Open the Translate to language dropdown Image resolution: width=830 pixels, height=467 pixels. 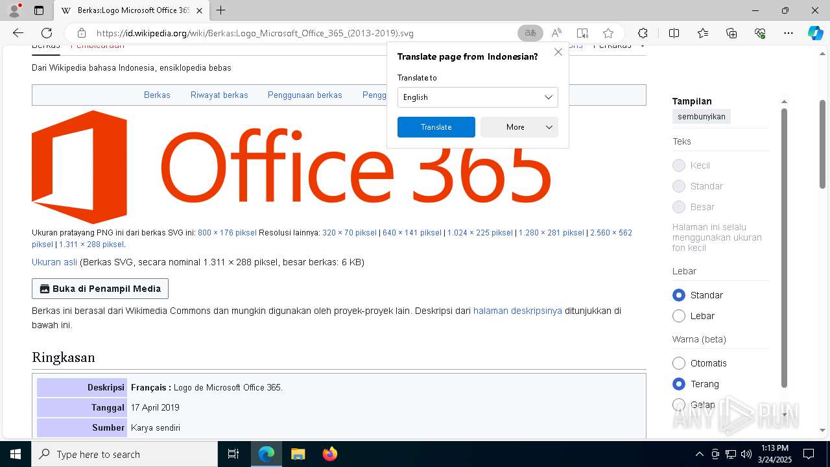pyautogui.click(x=477, y=97)
